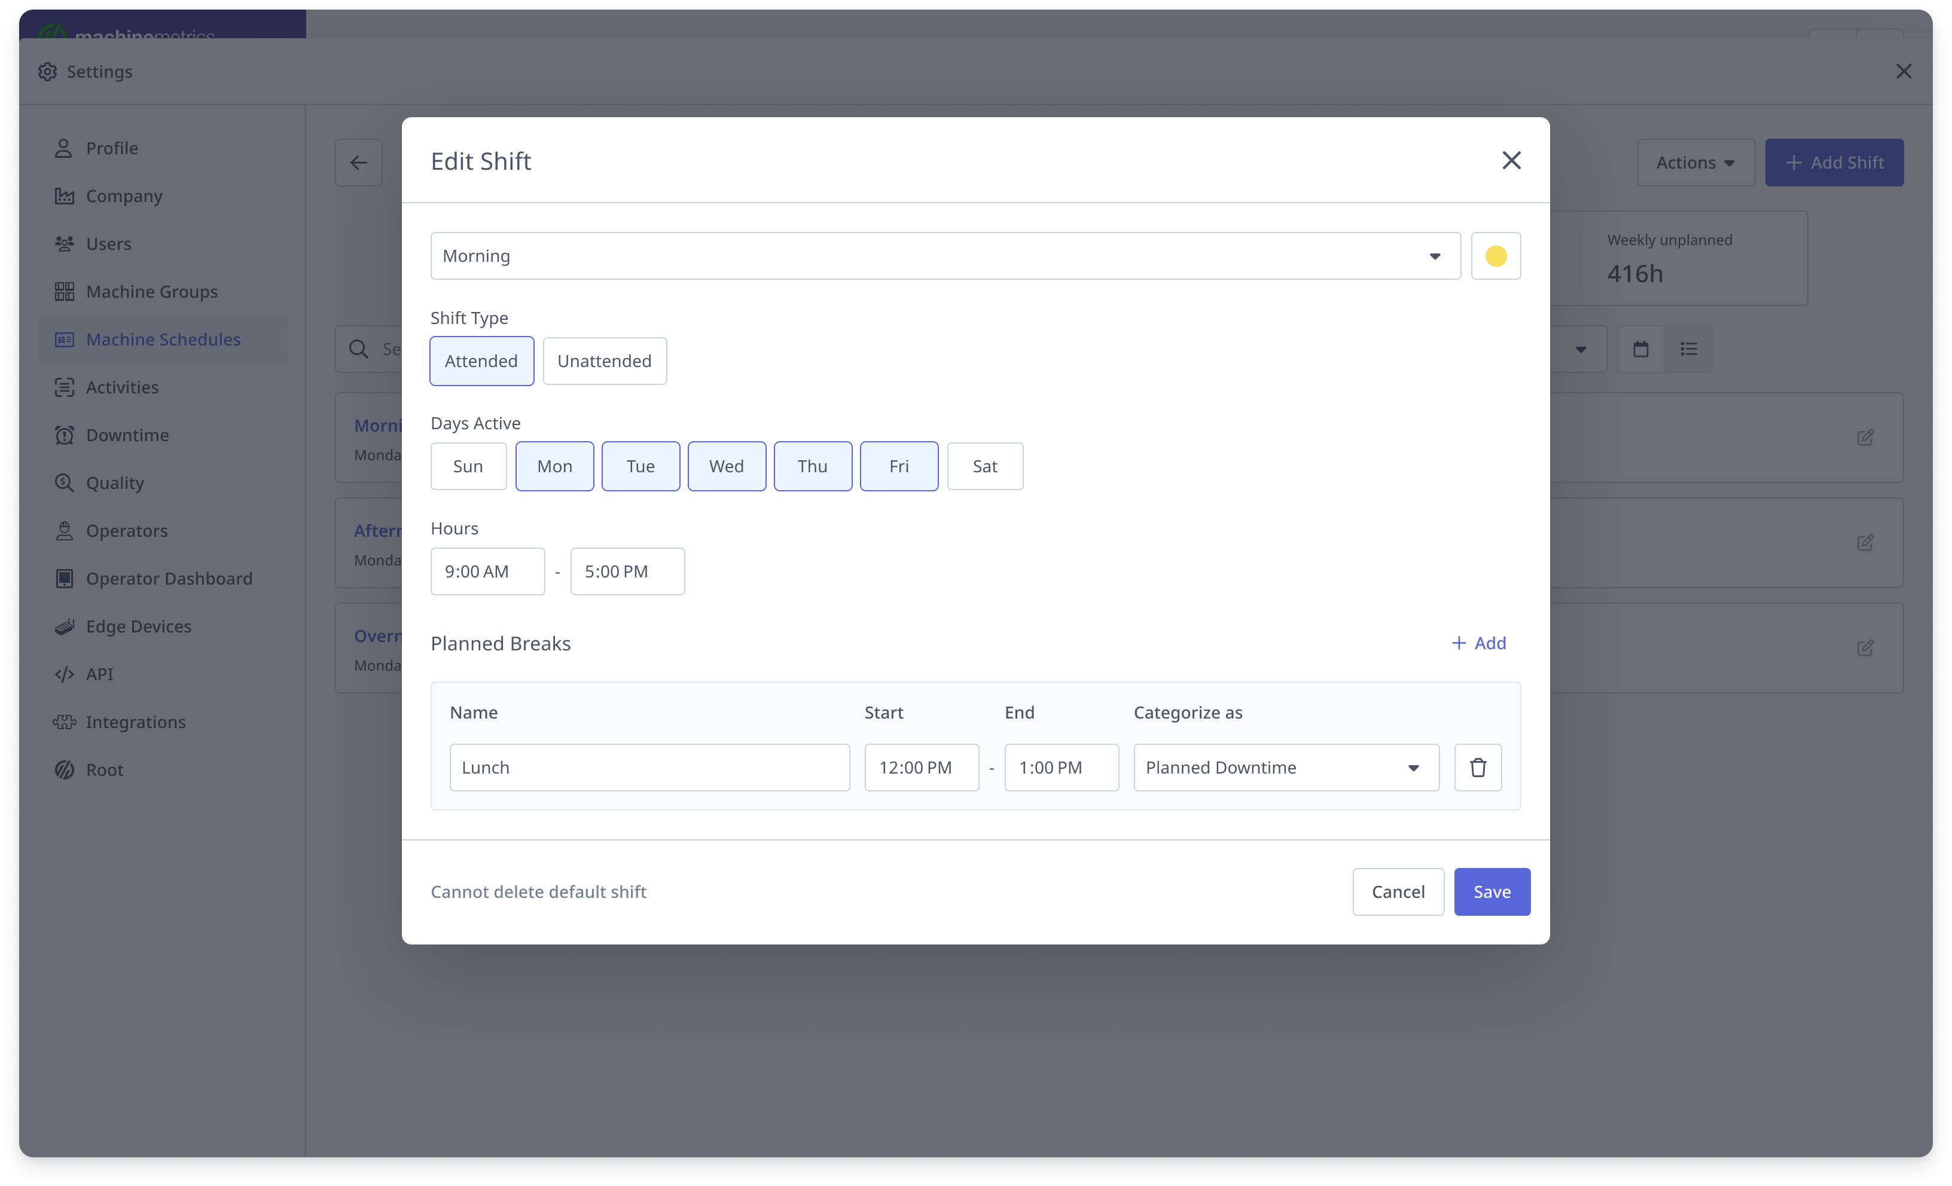The height and width of the screenshot is (1186, 1952).
Task: Switch to calendar view icon
Action: click(1640, 349)
